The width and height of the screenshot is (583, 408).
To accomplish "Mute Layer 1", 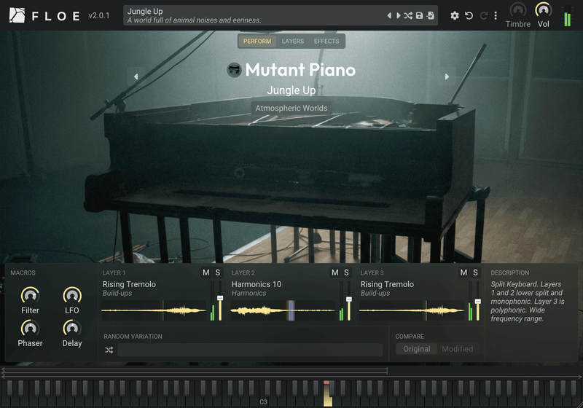I will pyautogui.click(x=206, y=272).
